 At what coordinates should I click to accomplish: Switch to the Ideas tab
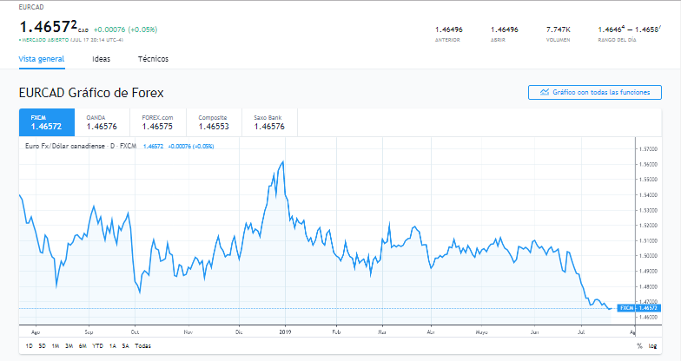[x=101, y=59]
